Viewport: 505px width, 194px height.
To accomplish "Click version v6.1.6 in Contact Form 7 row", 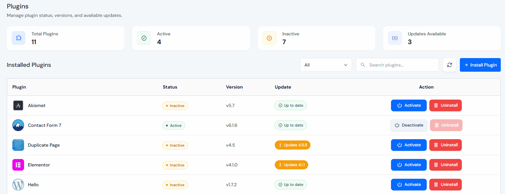I will [x=232, y=125].
